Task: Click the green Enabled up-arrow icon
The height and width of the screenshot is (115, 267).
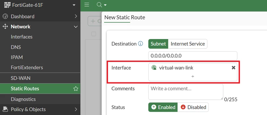Action: 154,107
